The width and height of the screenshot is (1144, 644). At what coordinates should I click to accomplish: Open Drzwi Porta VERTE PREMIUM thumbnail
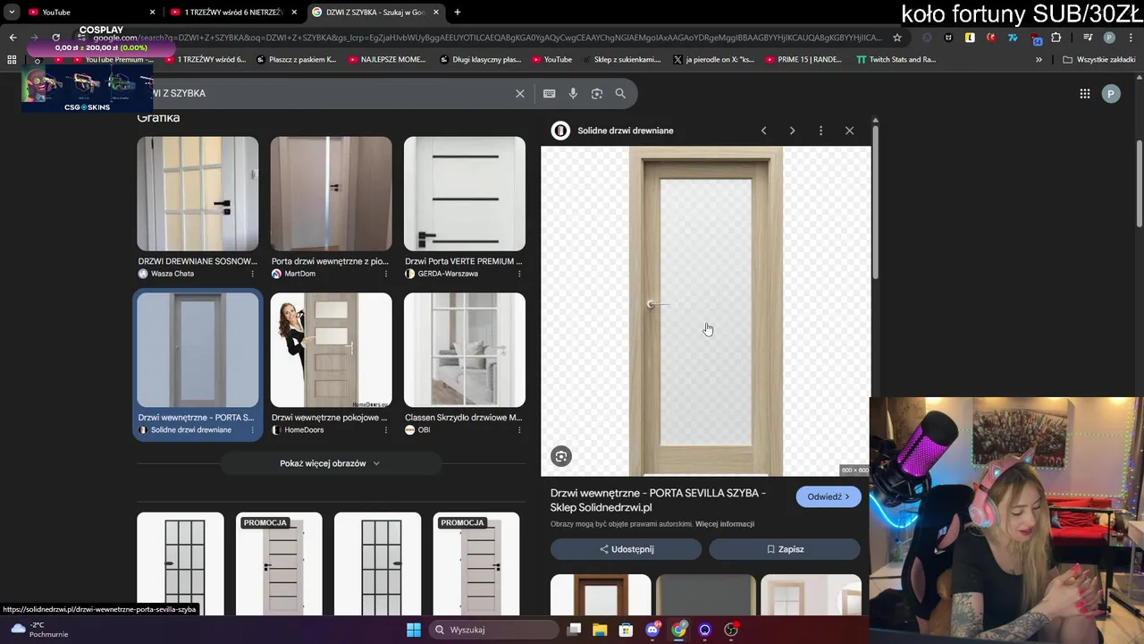click(465, 194)
